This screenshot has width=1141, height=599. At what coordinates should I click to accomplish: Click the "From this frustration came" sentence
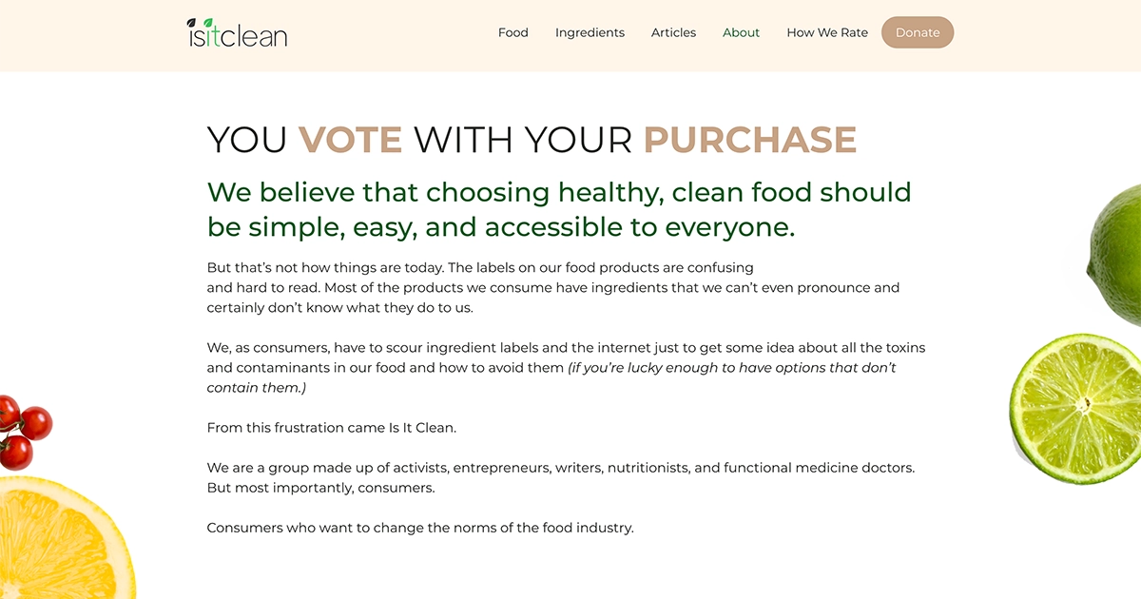click(x=331, y=428)
